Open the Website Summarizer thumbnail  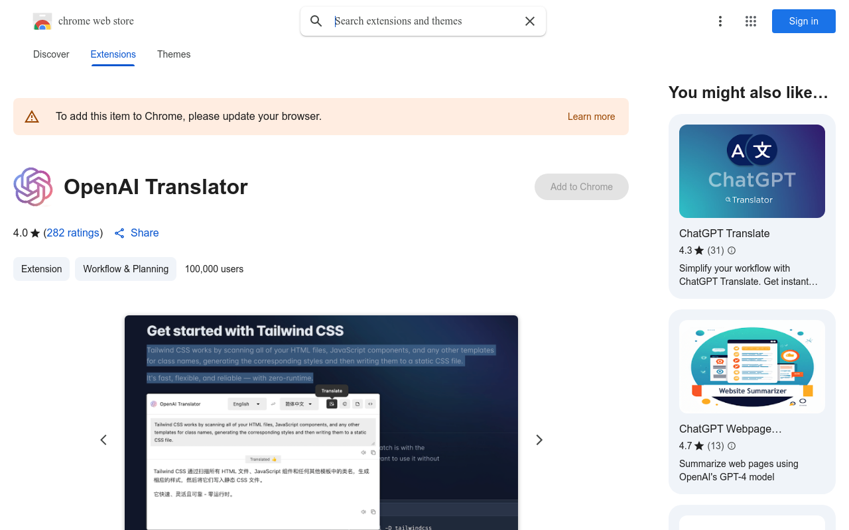pyautogui.click(x=752, y=366)
